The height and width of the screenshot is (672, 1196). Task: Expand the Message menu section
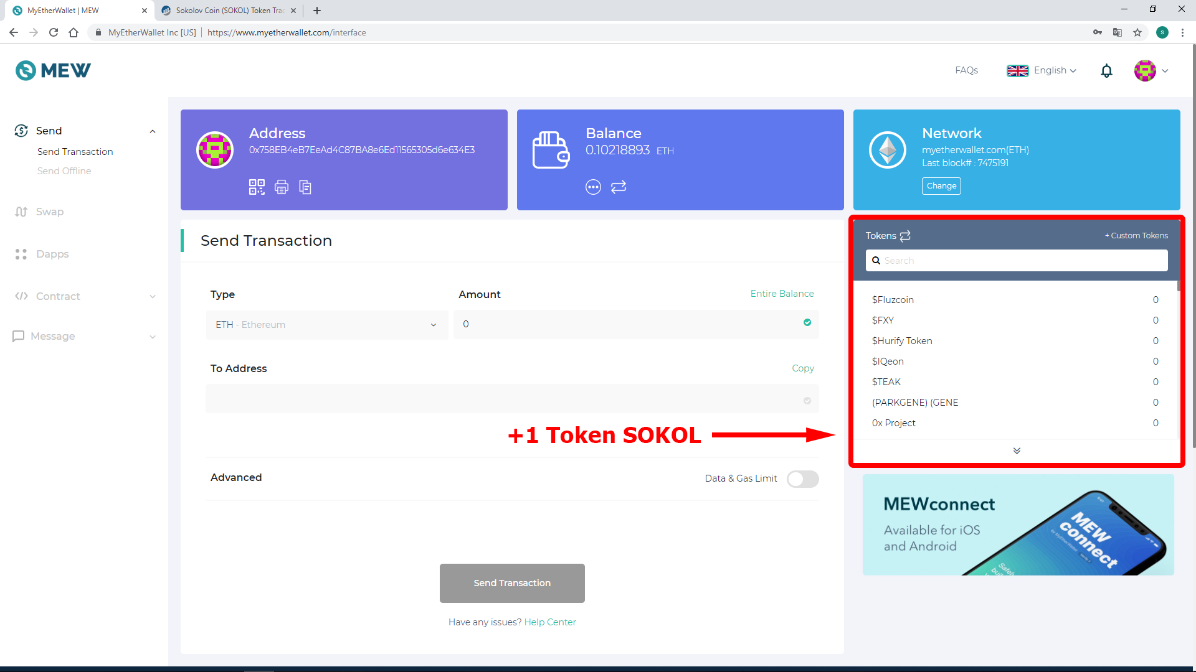click(x=153, y=337)
